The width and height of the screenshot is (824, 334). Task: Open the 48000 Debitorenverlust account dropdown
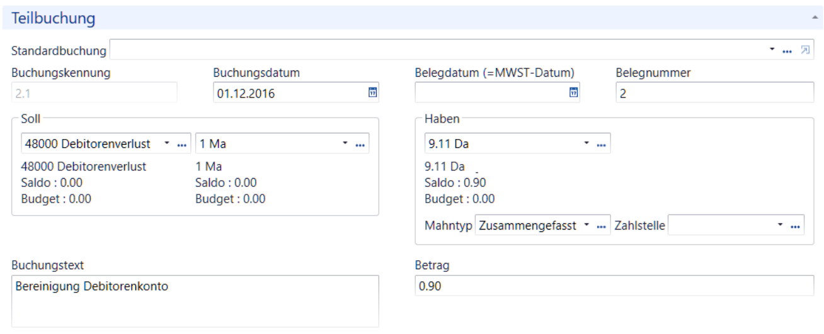tap(168, 144)
